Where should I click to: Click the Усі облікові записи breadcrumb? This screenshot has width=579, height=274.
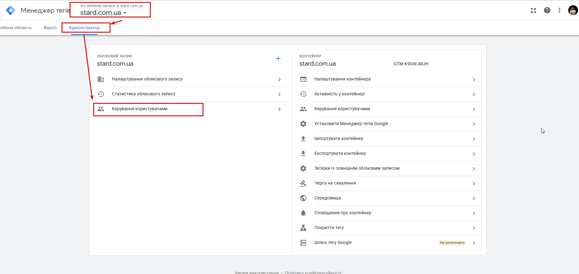pos(98,6)
